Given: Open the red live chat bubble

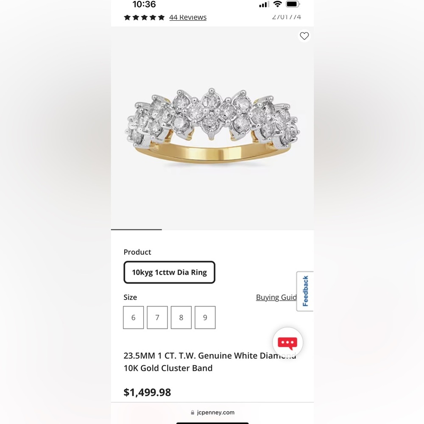Looking at the screenshot, I should pos(287,342).
